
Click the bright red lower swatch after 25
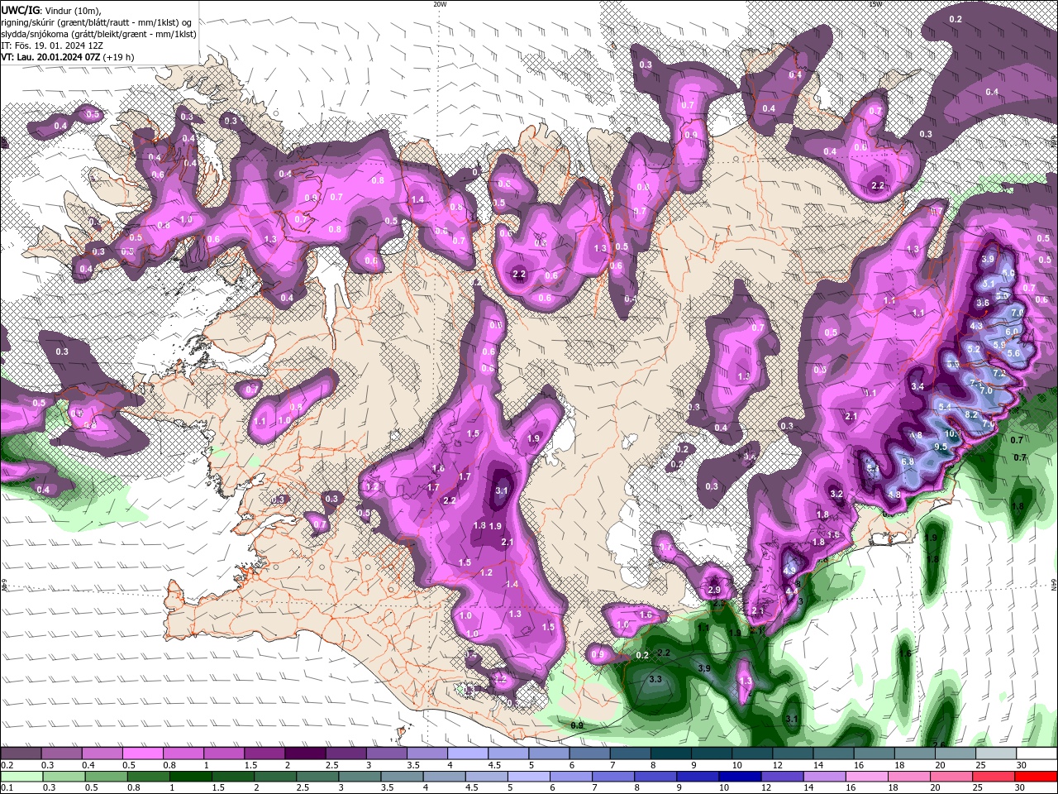point(1036,777)
